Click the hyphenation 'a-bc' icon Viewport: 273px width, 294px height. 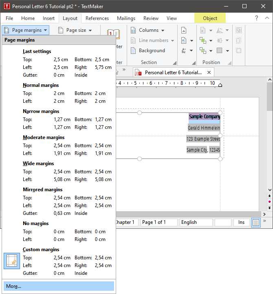184,51
